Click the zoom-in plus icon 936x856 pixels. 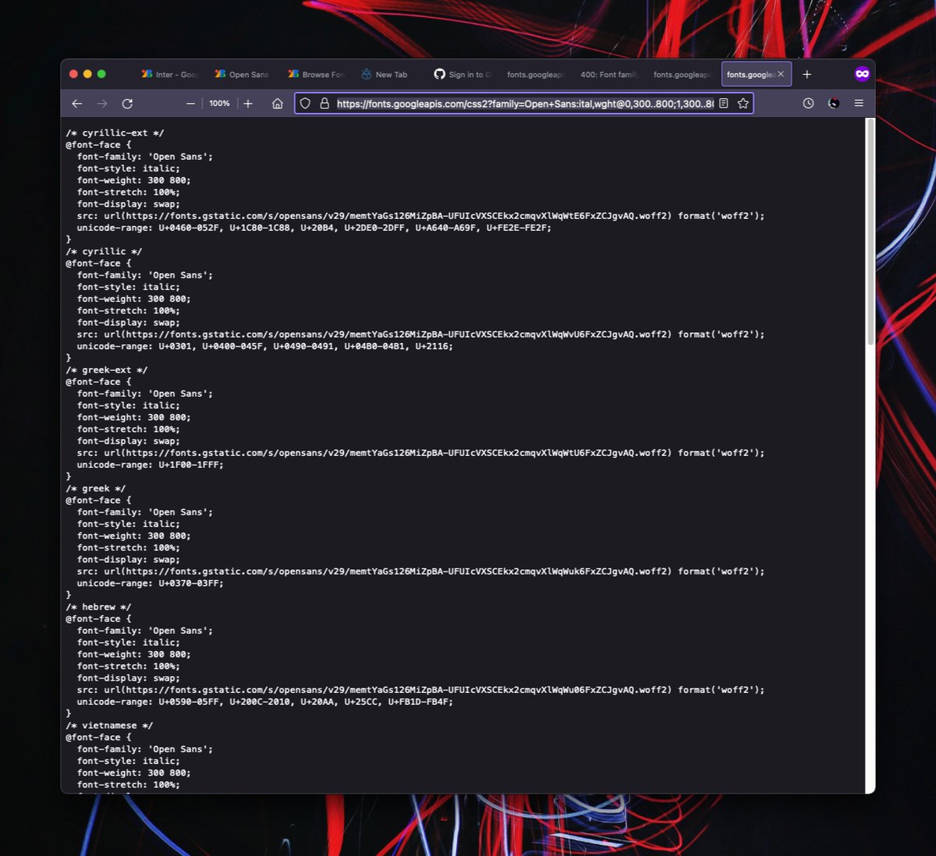coord(248,103)
